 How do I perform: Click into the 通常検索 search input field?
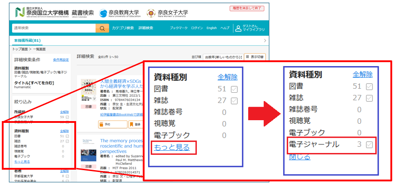(53, 28)
